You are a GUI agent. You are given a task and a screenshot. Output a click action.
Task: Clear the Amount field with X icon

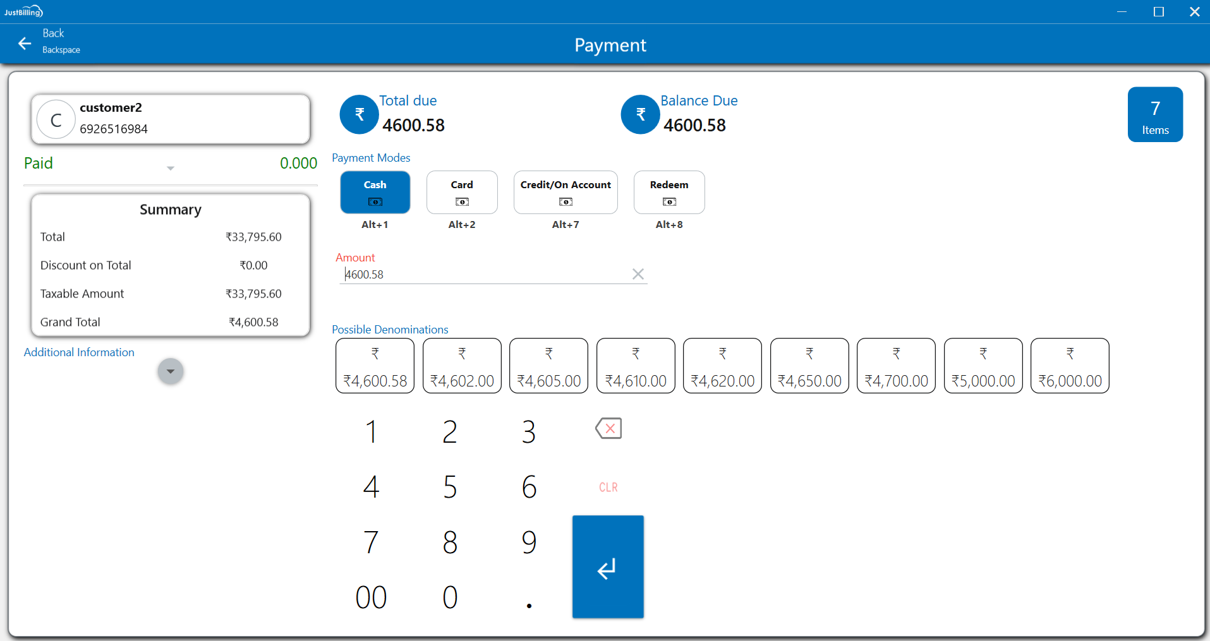pos(638,274)
